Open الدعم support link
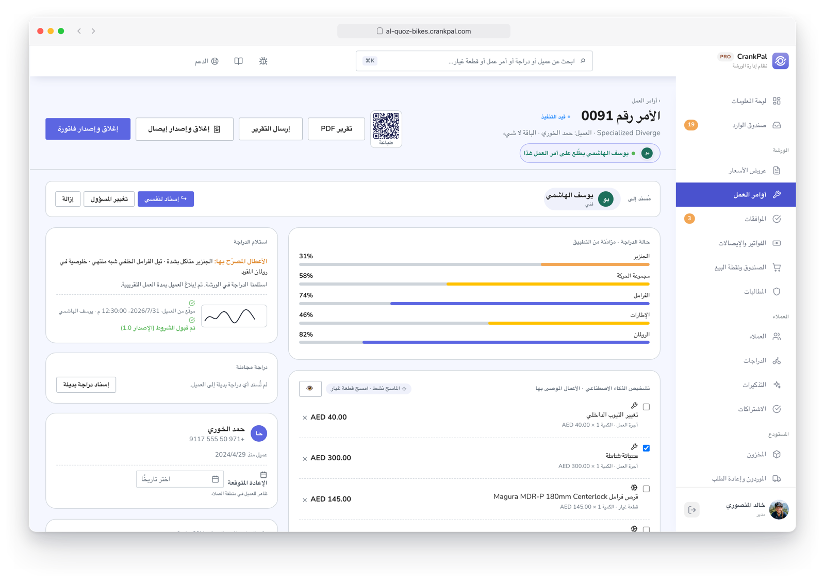Screen dimensions: 825x583 point(206,61)
